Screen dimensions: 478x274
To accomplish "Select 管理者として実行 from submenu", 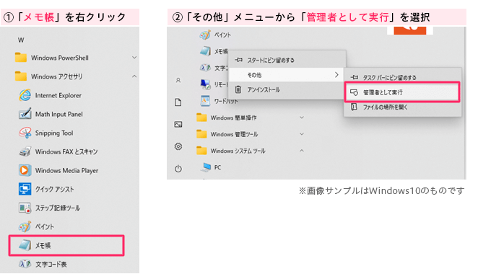I will pyautogui.click(x=401, y=92).
